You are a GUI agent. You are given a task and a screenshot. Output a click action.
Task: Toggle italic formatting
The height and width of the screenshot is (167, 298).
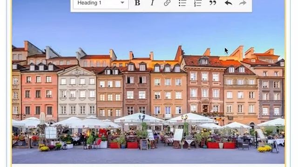[x=152, y=3]
